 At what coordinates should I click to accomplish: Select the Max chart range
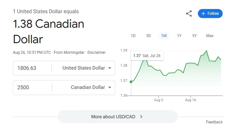[x=210, y=36]
